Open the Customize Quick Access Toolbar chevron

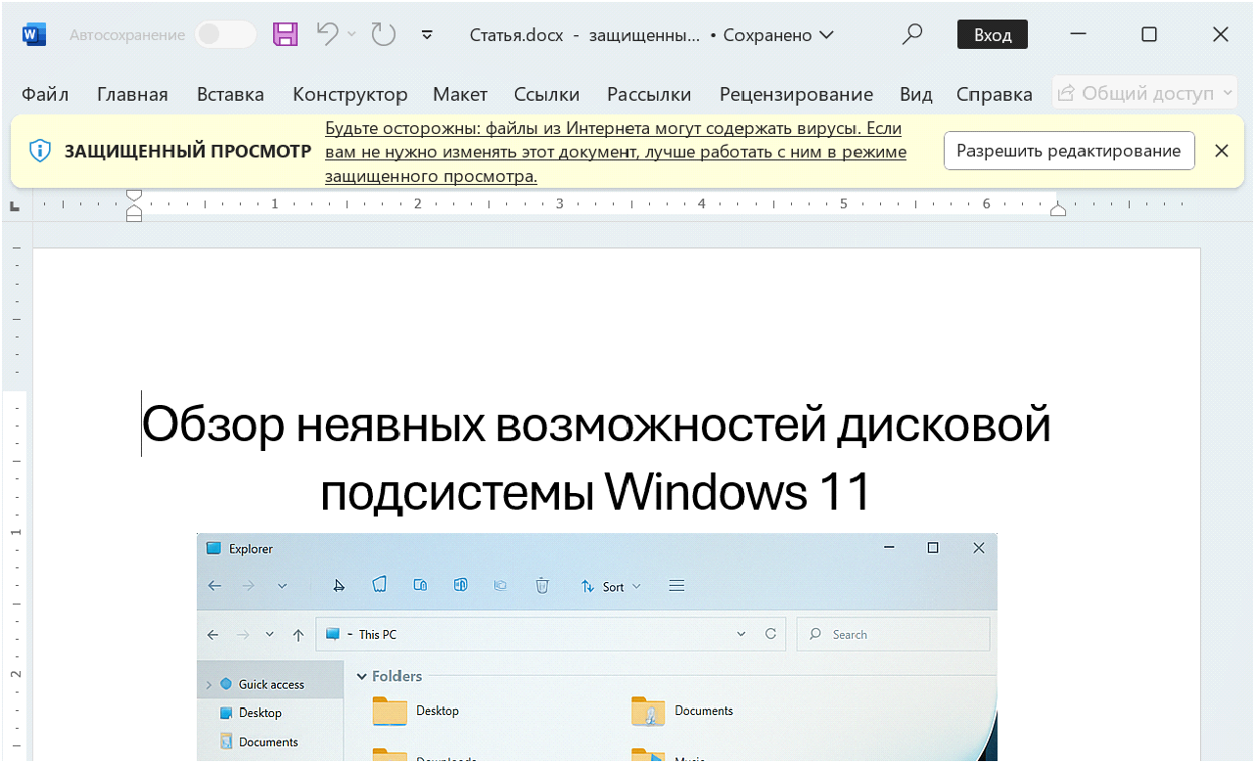tap(427, 33)
